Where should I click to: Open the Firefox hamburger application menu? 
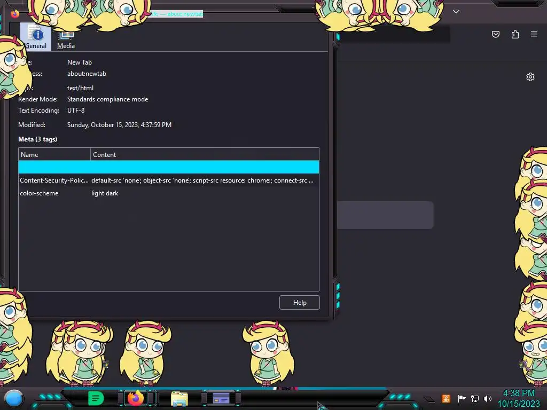pyautogui.click(x=534, y=34)
